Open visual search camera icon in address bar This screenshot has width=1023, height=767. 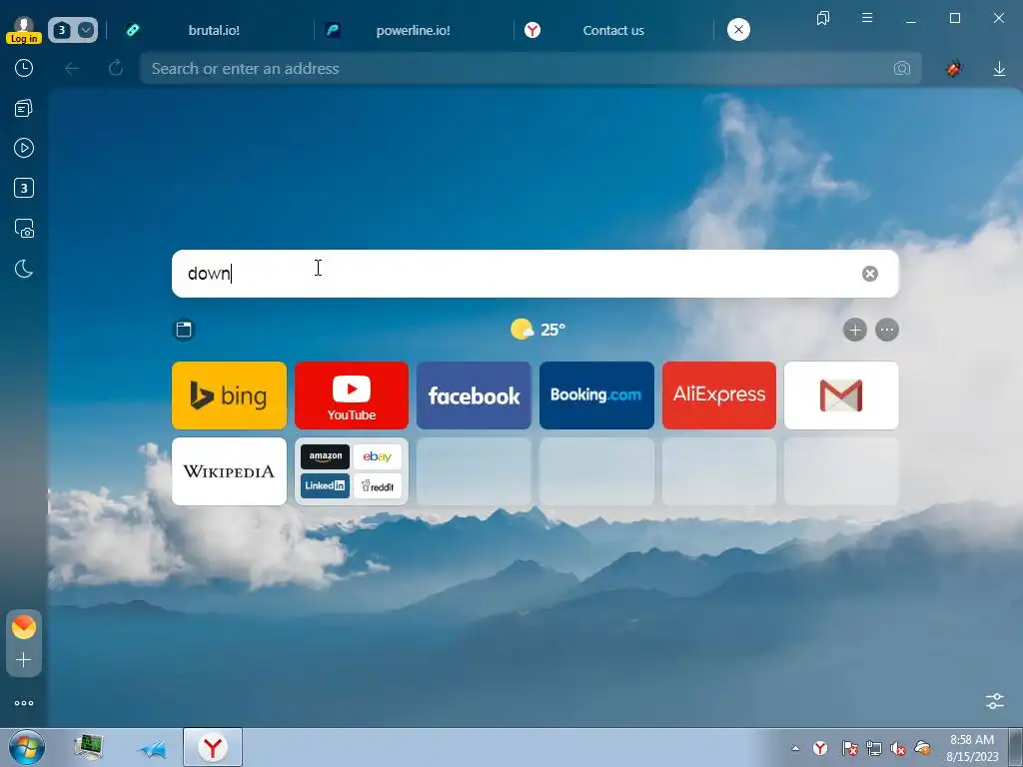tap(902, 69)
